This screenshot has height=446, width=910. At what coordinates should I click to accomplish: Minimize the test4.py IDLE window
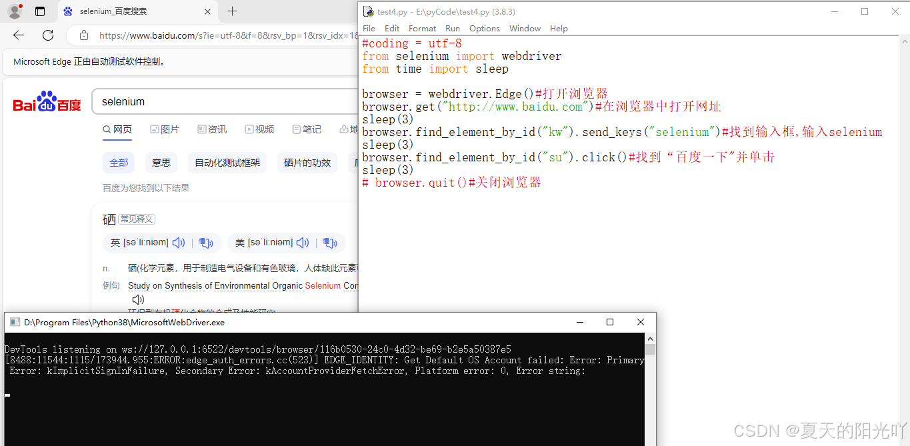[x=834, y=11]
